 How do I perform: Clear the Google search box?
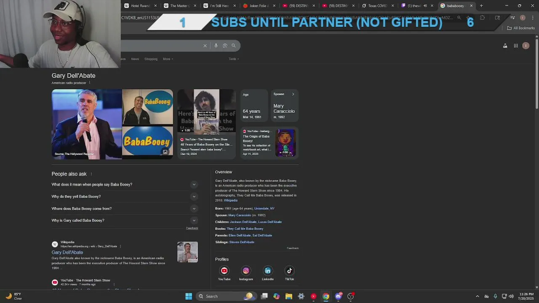pos(205,45)
